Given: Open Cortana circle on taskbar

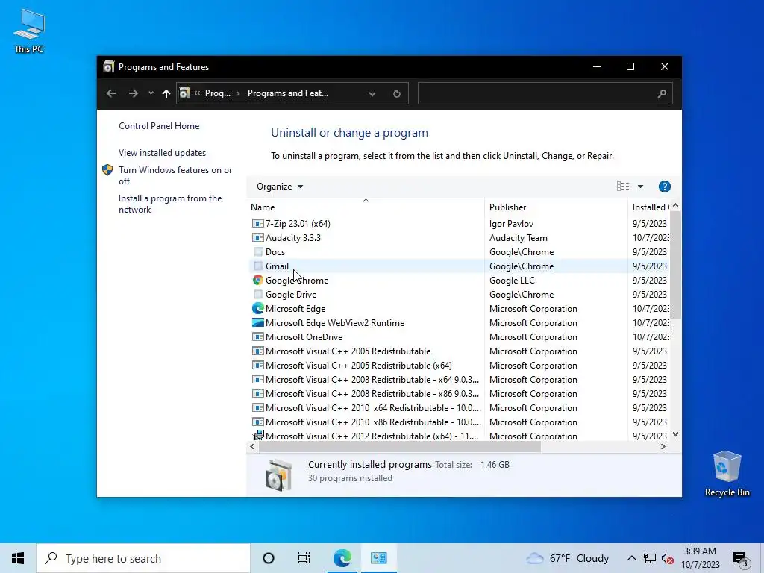Looking at the screenshot, I should click(269, 558).
